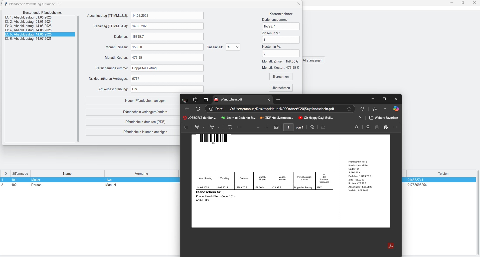Click the Adobe Acrobat icon in the viewer
Screen dimensions: 480x257
point(391,246)
